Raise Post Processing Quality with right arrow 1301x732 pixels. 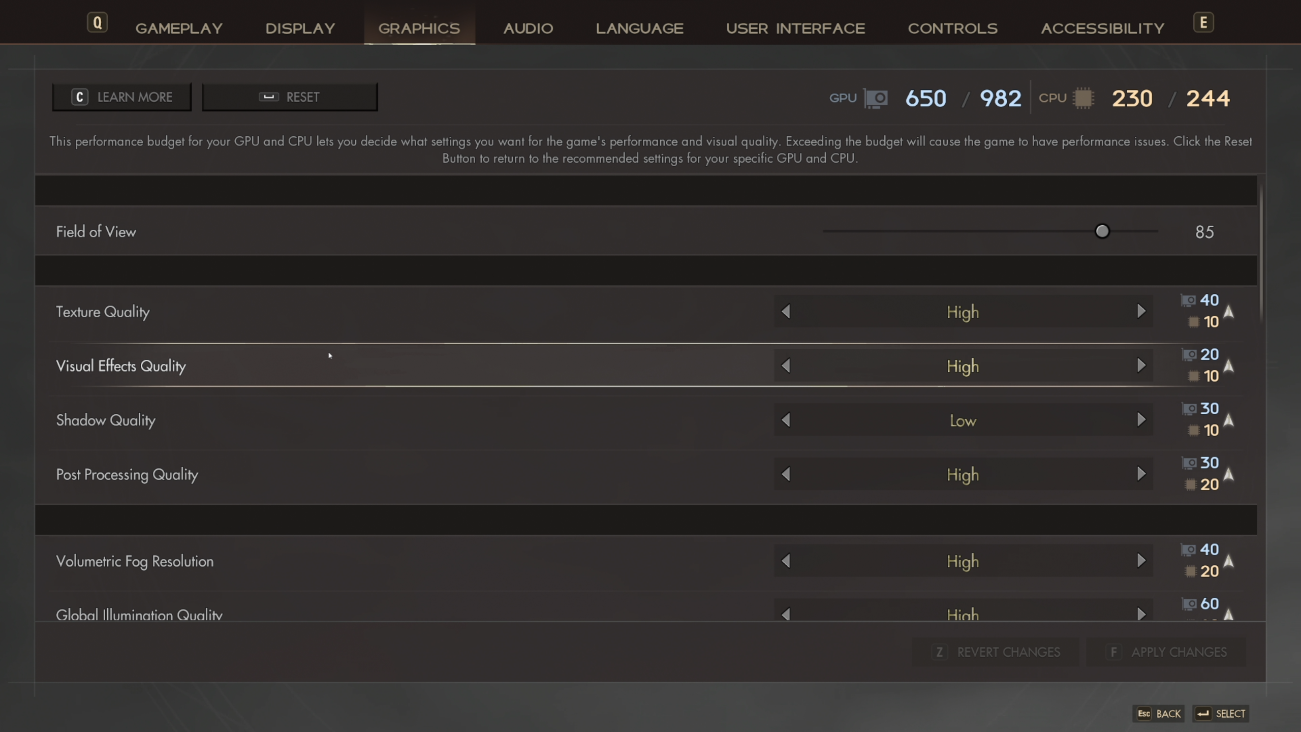coord(1141,474)
